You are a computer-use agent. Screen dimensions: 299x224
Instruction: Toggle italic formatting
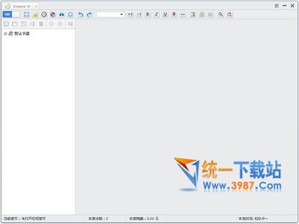157,14
